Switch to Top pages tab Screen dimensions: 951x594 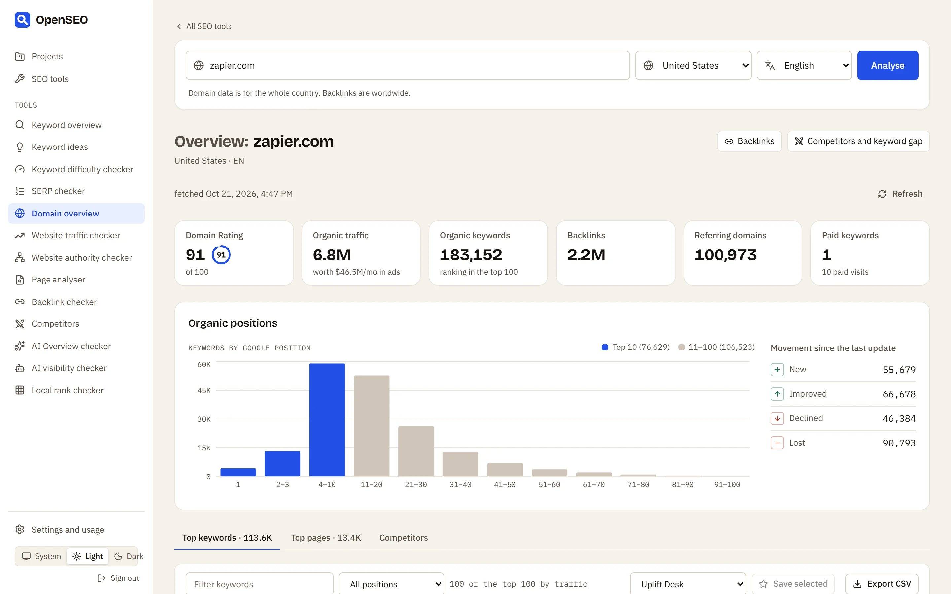326,538
